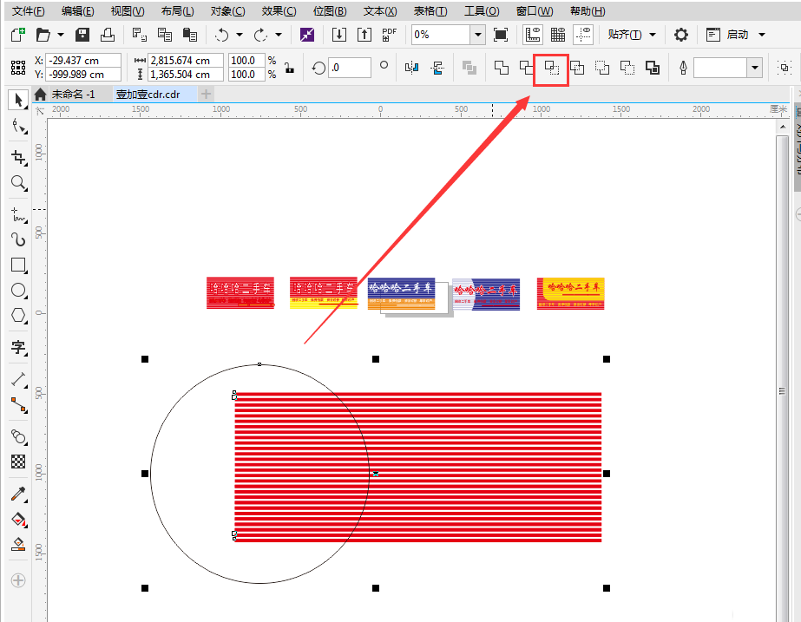Open the zoom level dropdown
The height and width of the screenshot is (622, 801).
click(477, 35)
